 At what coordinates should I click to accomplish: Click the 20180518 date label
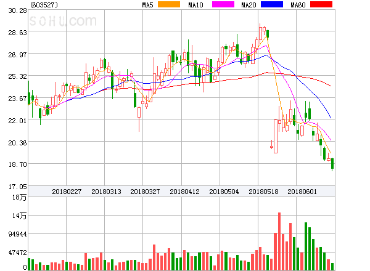tap(263, 192)
